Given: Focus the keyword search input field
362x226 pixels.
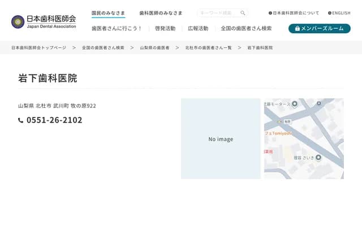Looking at the screenshot, I should [x=218, y=13].
